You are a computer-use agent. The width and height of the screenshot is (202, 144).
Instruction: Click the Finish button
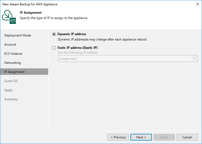pyautogui.click(x=164, y=137)
